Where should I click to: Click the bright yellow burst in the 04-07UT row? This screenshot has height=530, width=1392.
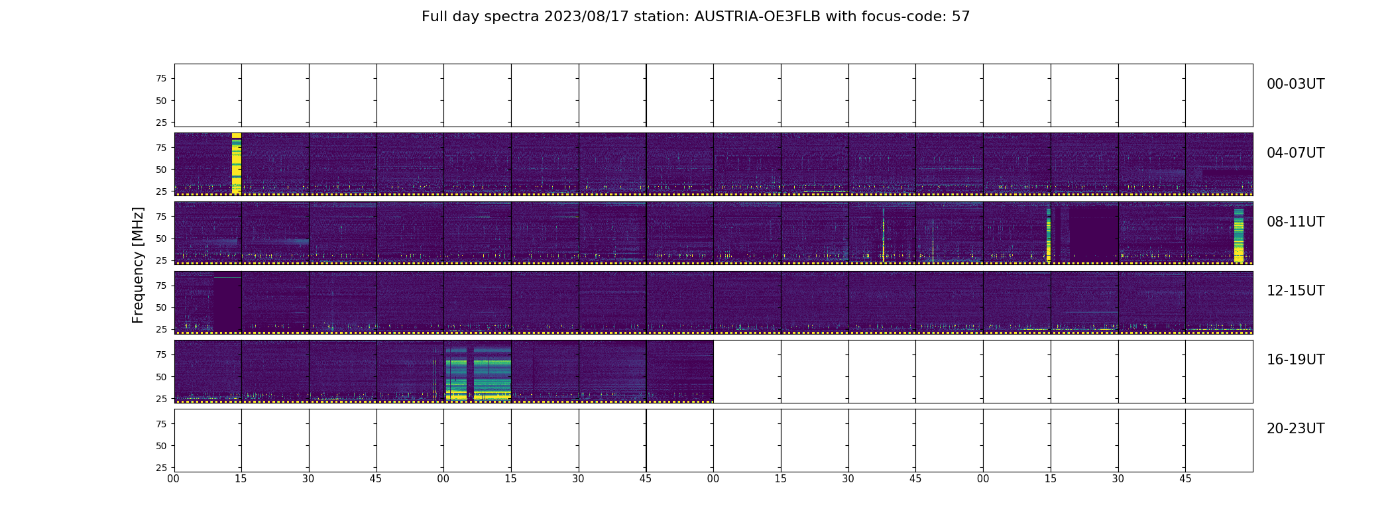pos(237,164)
